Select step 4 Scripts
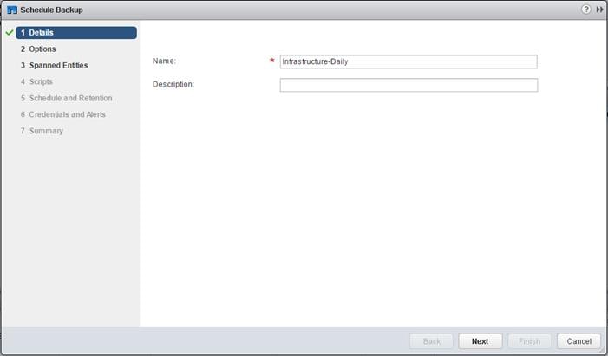This screenshot has width=608, height=356. pyautogui.click(x=36, y=81)
